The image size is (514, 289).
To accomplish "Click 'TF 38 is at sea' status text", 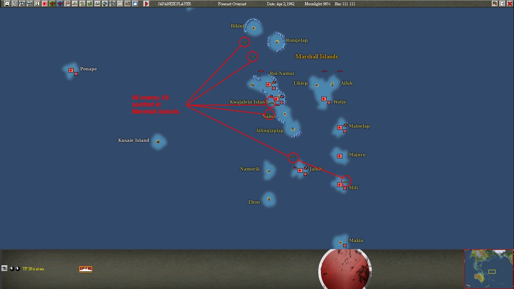I will tap(33, 269).
